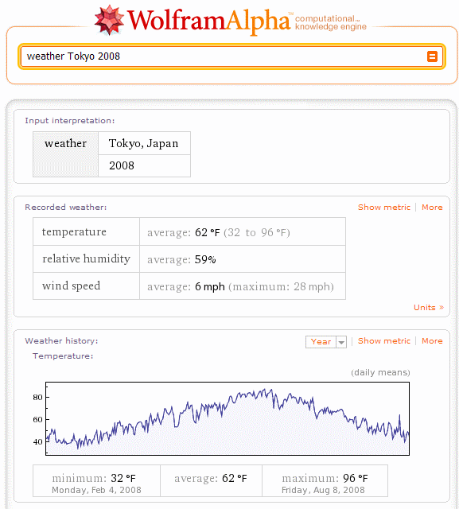Click the 'relative humidity' row label
This screenshot has width=459, height=509.
pyautogui.click(x=87, y=258)
